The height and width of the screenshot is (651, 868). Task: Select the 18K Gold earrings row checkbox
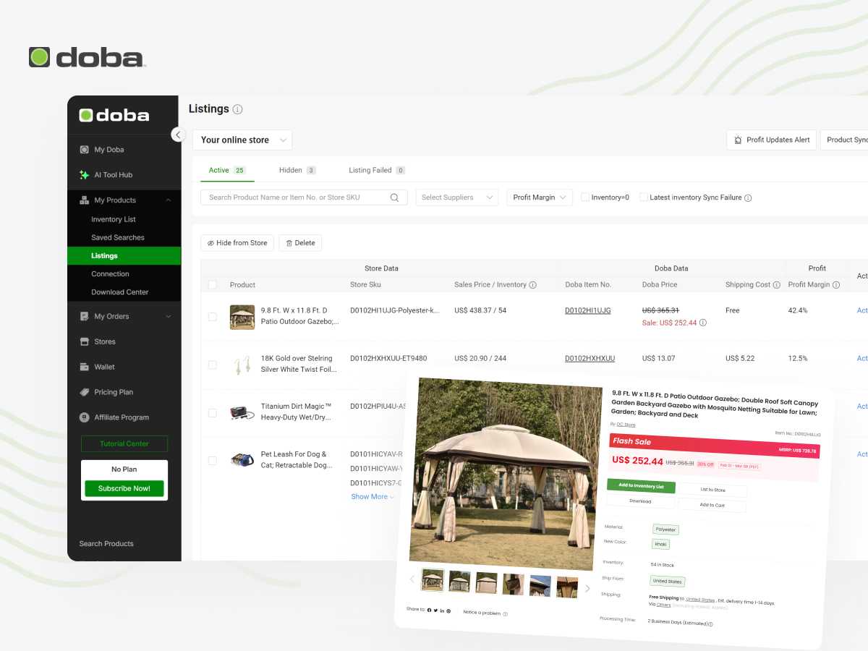click(213, 365)
